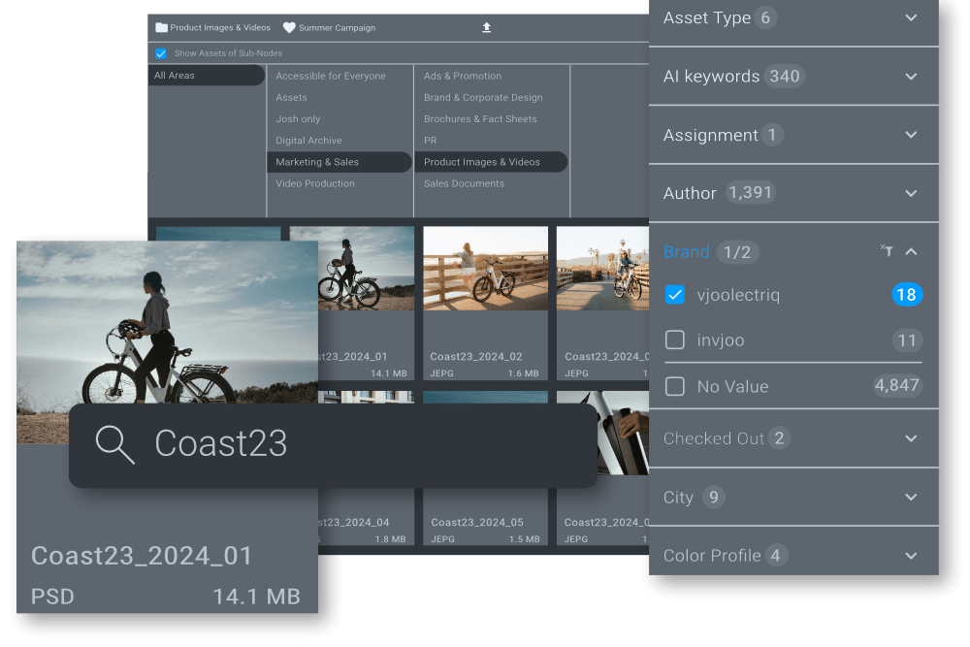Expand the Asset Type filter
Image resolution: width=970 pixels, height=647 pixels.
[910, 18]
